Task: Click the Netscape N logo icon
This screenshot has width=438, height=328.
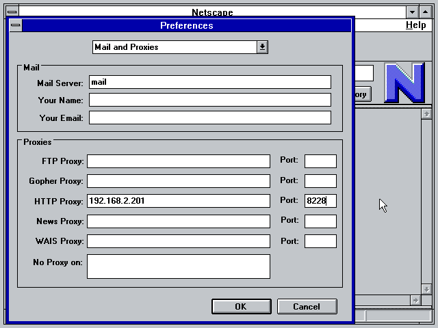Action: coord(404,83)
